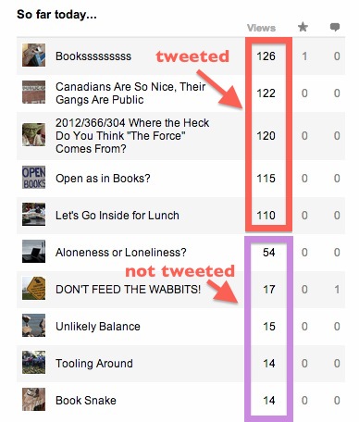This screenshot has height=422, width=359.
Task: Click the favorite count 1 for Booksssssssss
Action: [304, 56]
